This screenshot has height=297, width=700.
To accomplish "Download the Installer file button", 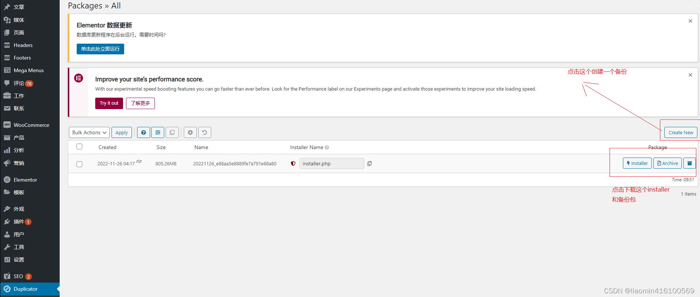I will [637, 163].
